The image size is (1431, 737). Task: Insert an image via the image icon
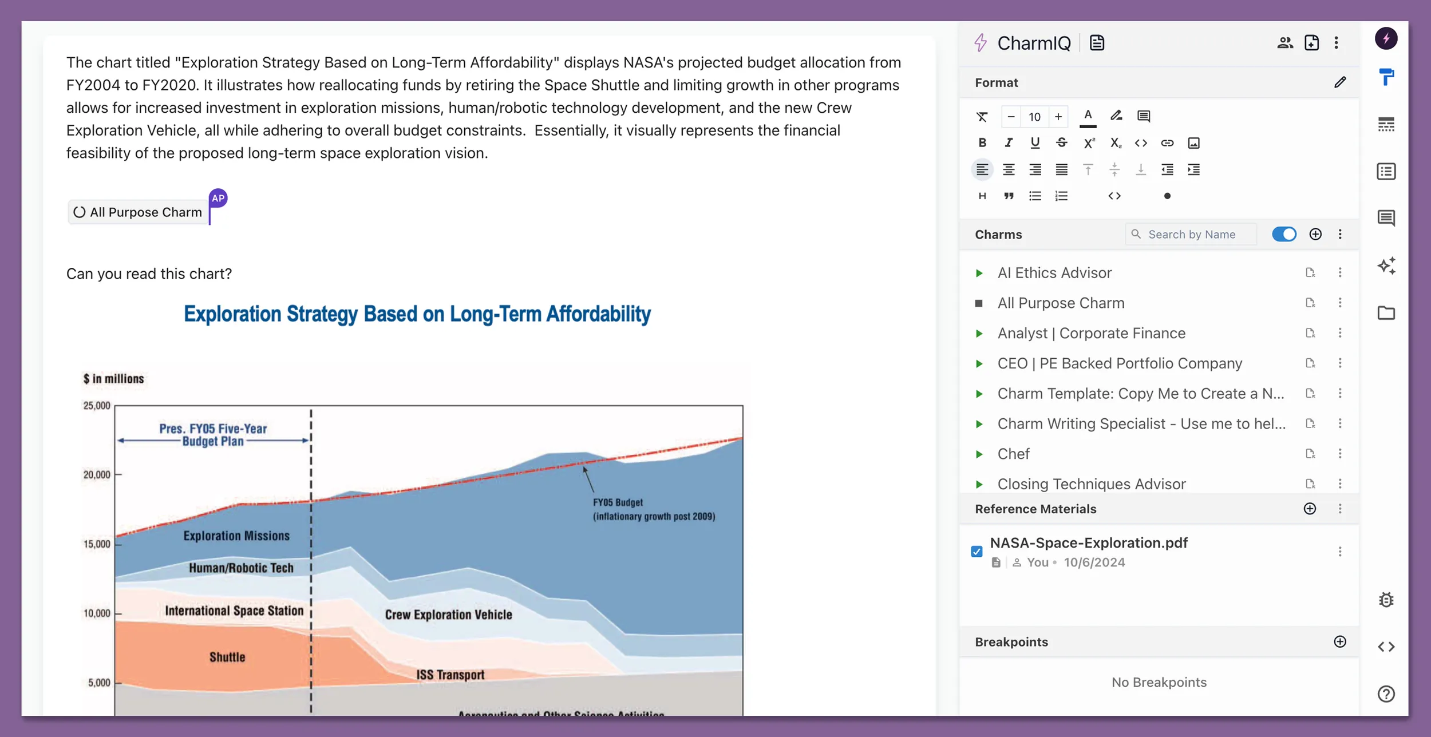pos(1193,143)
